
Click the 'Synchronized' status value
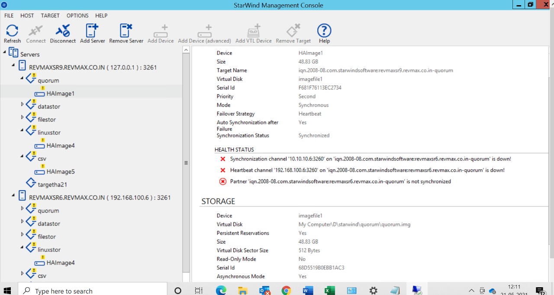314,136
